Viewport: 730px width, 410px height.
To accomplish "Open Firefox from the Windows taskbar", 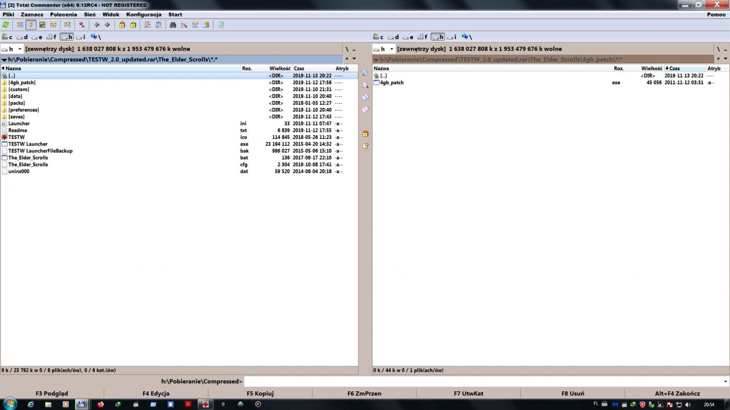I will (101, 404).
